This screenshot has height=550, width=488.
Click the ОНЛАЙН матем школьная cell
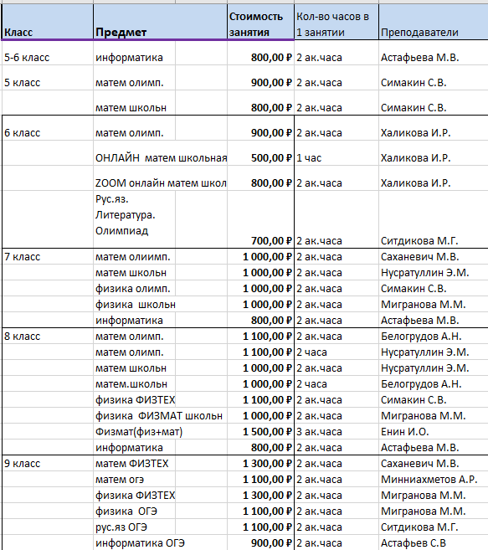pos(161,153)
